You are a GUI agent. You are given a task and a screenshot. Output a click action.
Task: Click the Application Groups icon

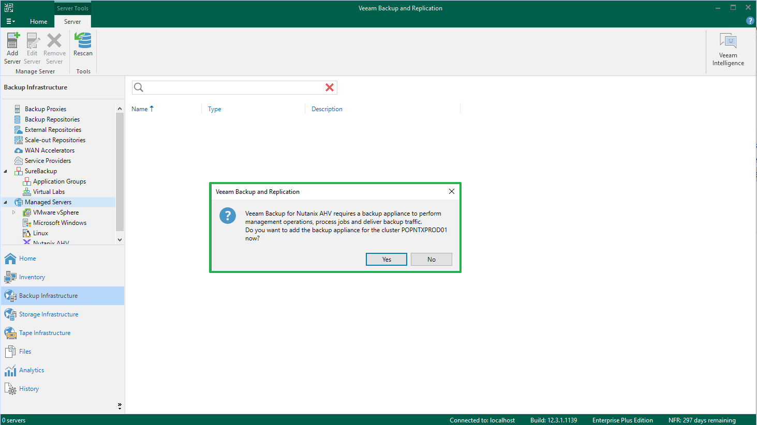pos(27,181)
